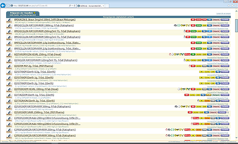The height and width of the screenshot is (144, 238).
Task: Open CEFPODOXIM HEXAL 100mg link
Action: pos(36,89)
